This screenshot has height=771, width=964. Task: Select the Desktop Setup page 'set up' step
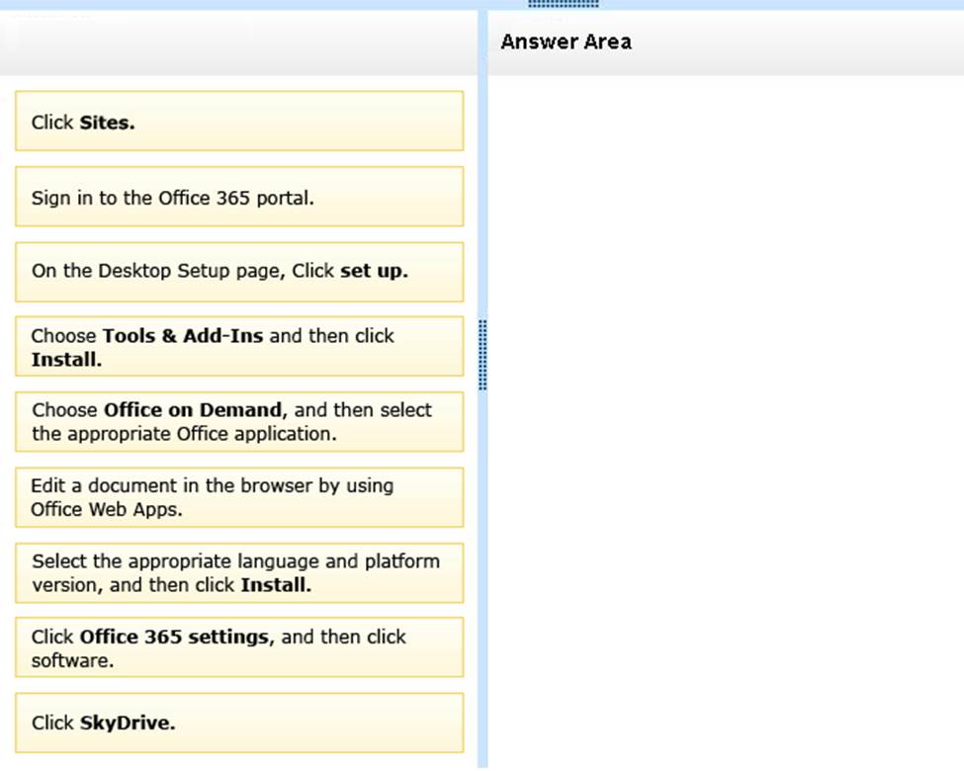(239, 272)
